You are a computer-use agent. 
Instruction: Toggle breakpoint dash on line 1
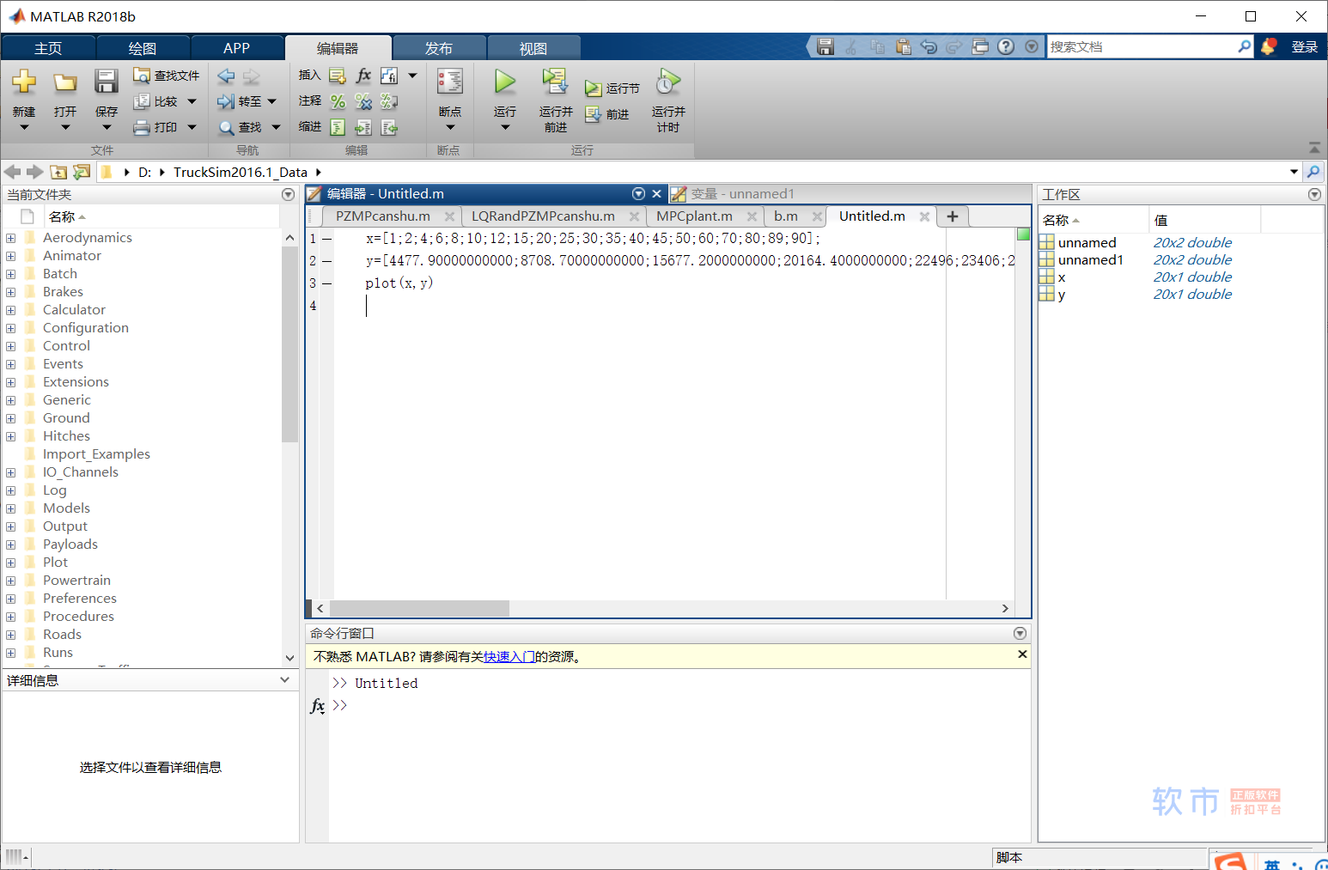pos(327,239)
